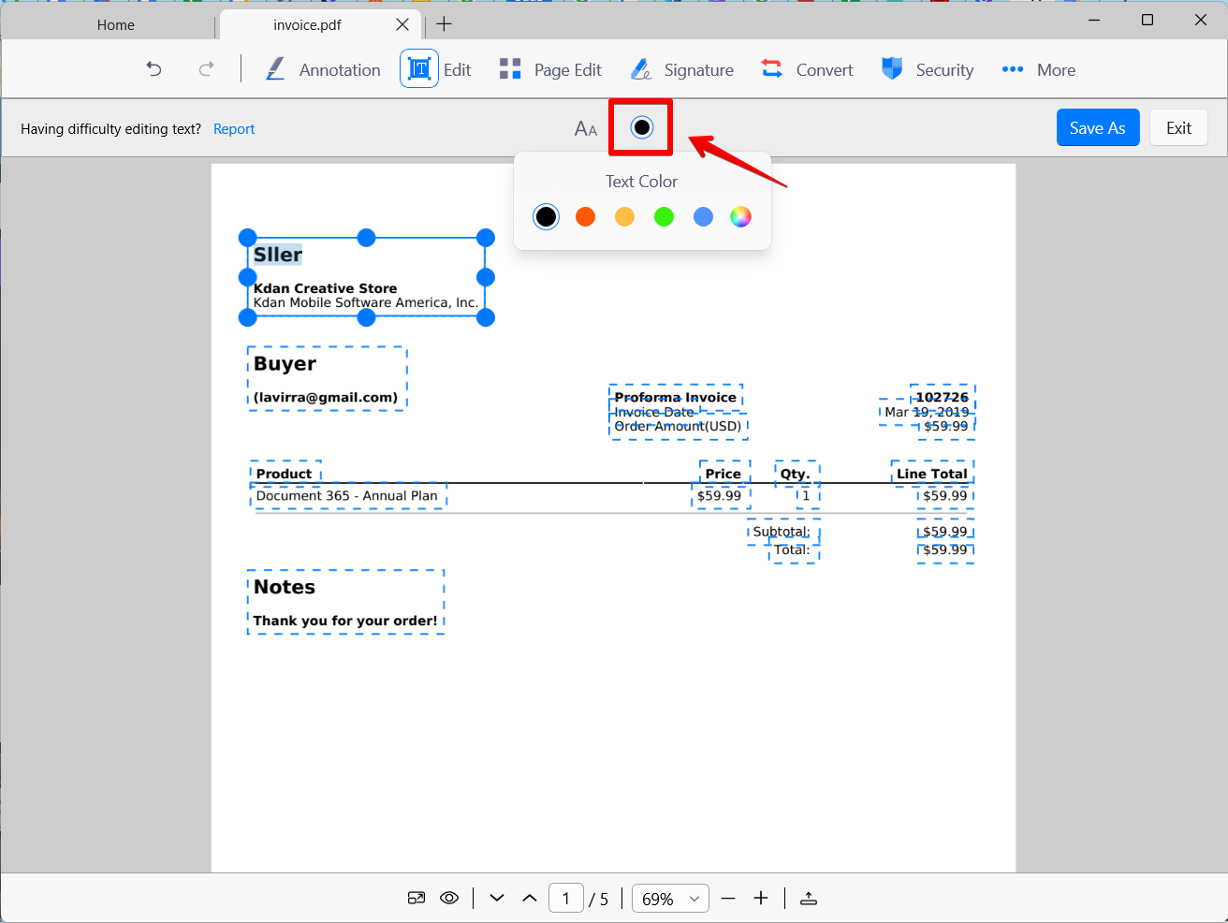Open the Security options
Screen dimensions: 1228x923
[928, 70]
